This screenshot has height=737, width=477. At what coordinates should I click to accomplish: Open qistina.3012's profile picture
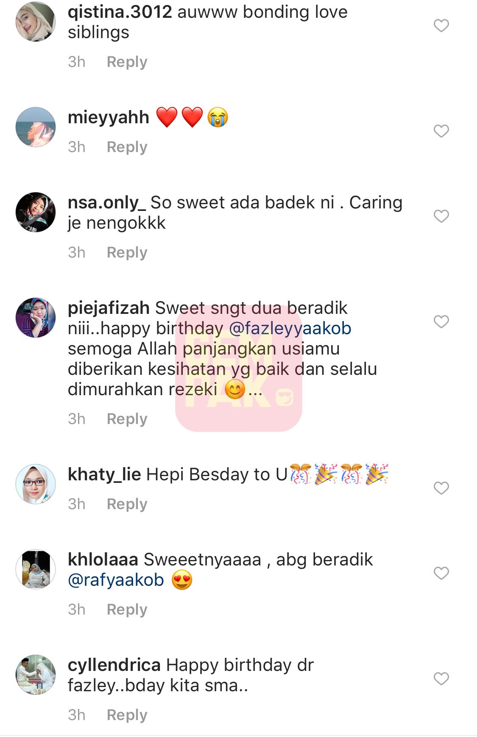click(36, 22)
